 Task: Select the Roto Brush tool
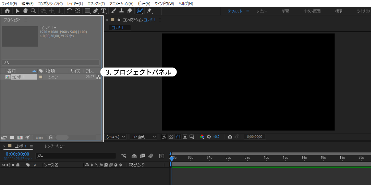[x=140, y=11]
